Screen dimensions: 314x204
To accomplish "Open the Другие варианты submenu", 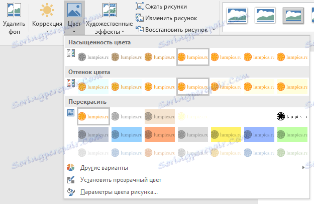I will pyautogui.click(x=186, y=168).
